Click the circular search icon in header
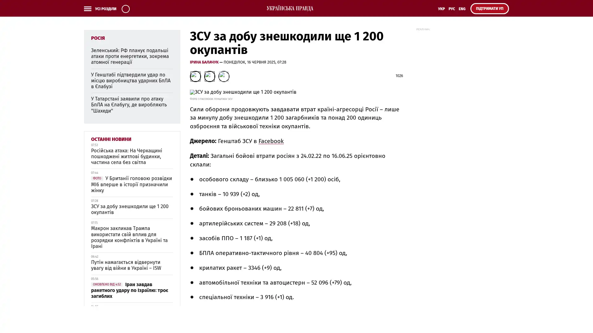Viewport: 593px width, 333px height. (125, 9)
